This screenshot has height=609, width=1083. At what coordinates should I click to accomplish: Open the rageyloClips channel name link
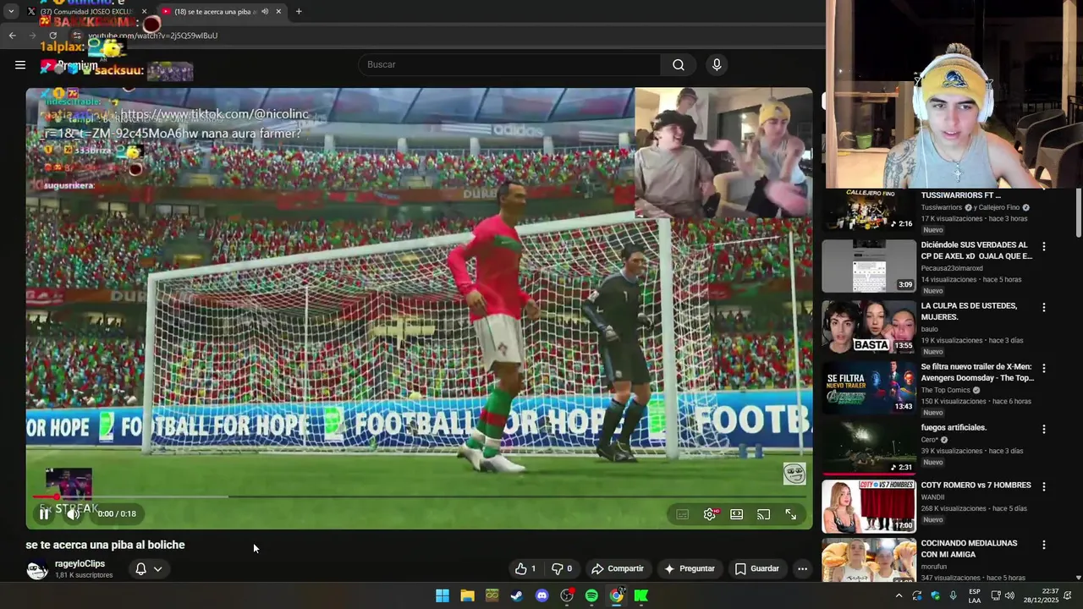[80, 563]
